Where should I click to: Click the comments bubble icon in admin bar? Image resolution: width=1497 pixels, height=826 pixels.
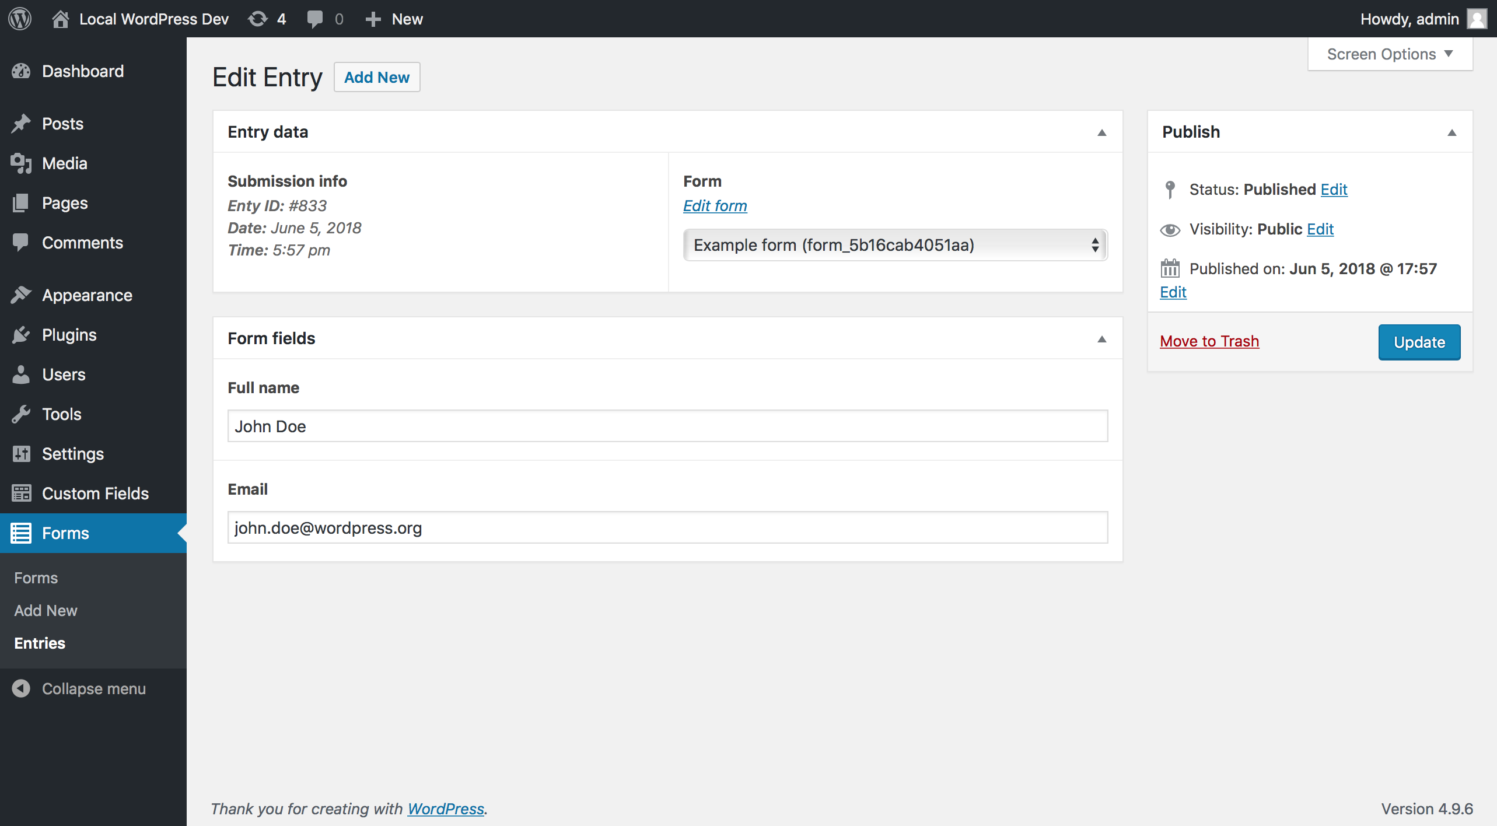(315, 19)
